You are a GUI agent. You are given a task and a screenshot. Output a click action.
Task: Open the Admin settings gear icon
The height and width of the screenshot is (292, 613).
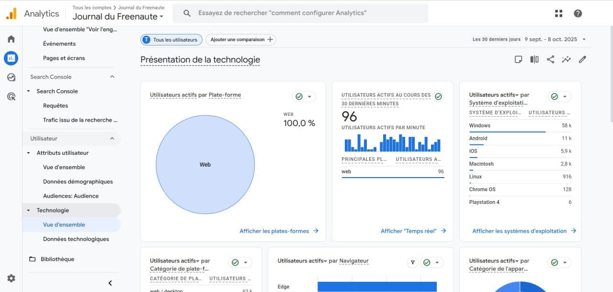(11, 278)
